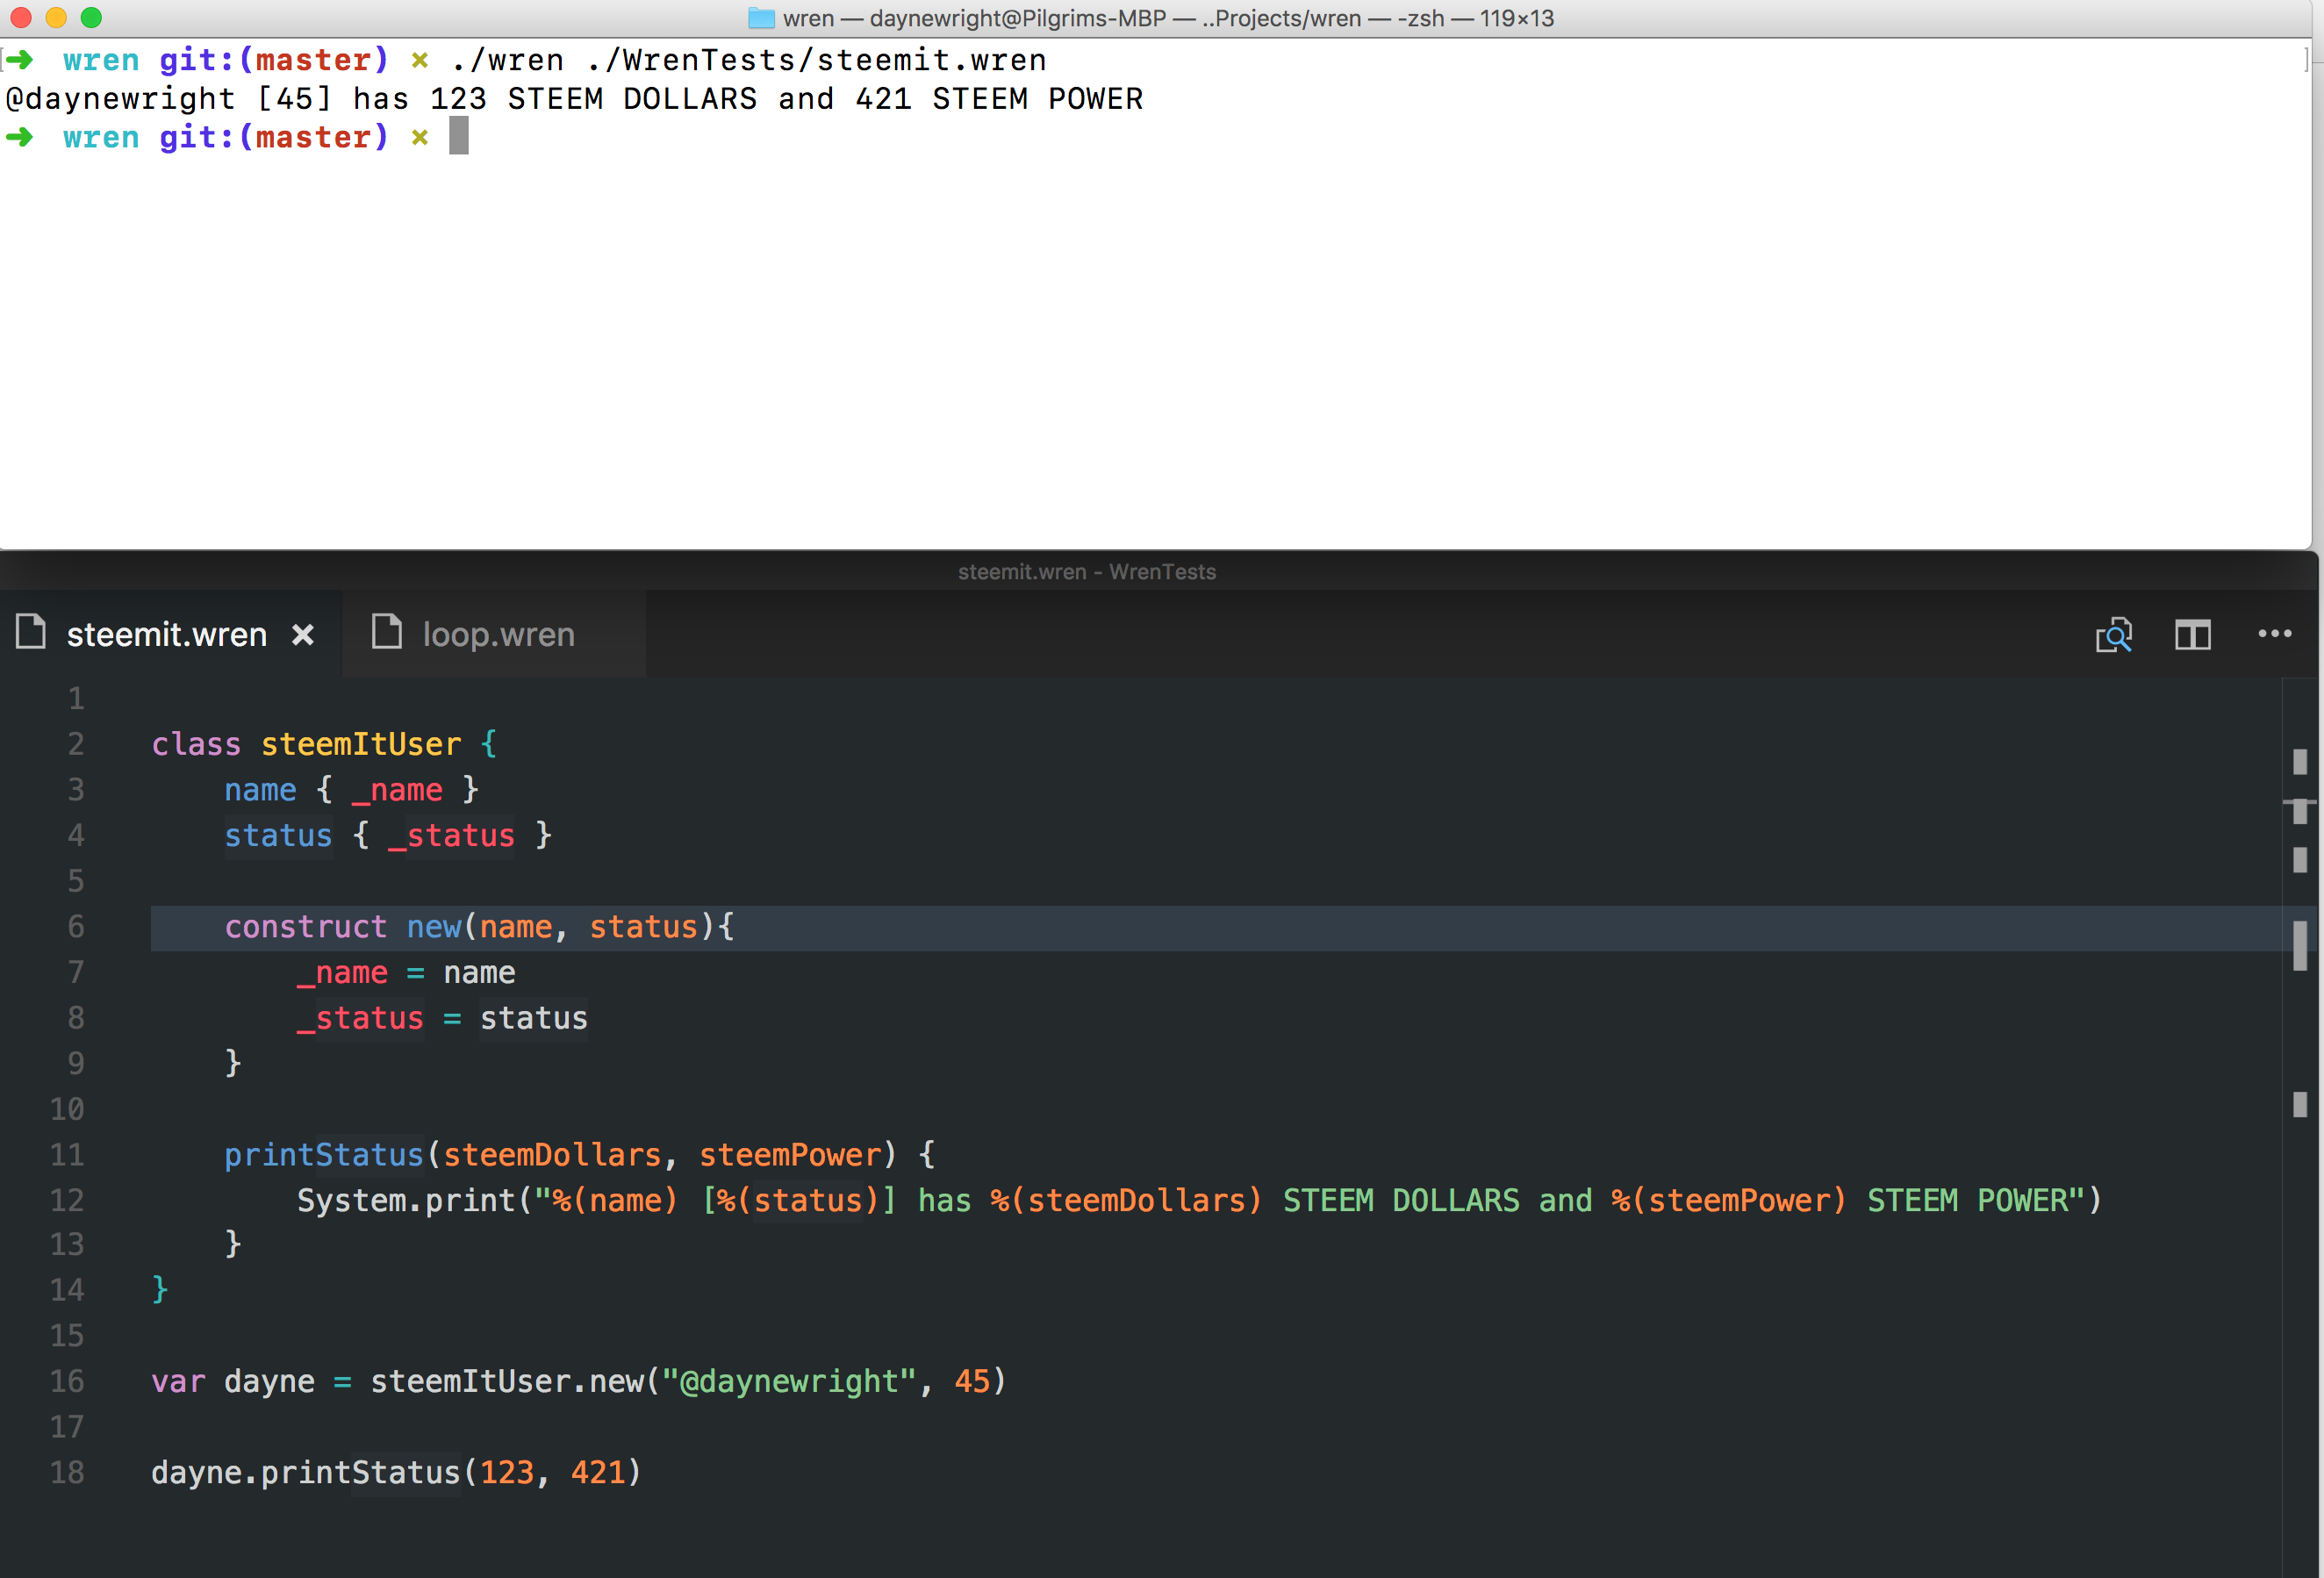Click line number 18 in gutter
The width and height of the screenshot is (2324, 1578).
click(x=67, y=1472)
